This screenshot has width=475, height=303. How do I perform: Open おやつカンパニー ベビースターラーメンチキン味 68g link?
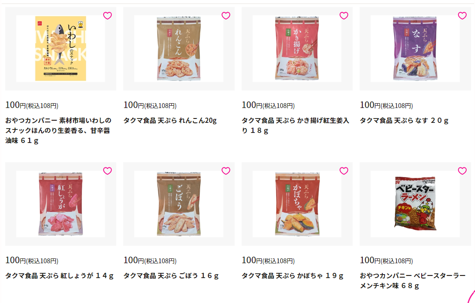click(x=413, y=281)
